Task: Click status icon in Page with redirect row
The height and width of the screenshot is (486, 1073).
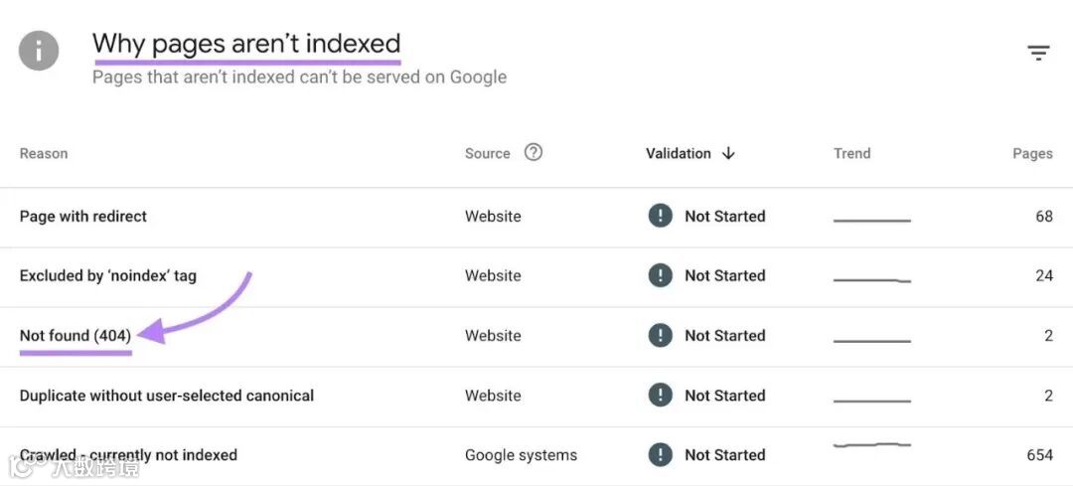Action: [x=660, y=216]
